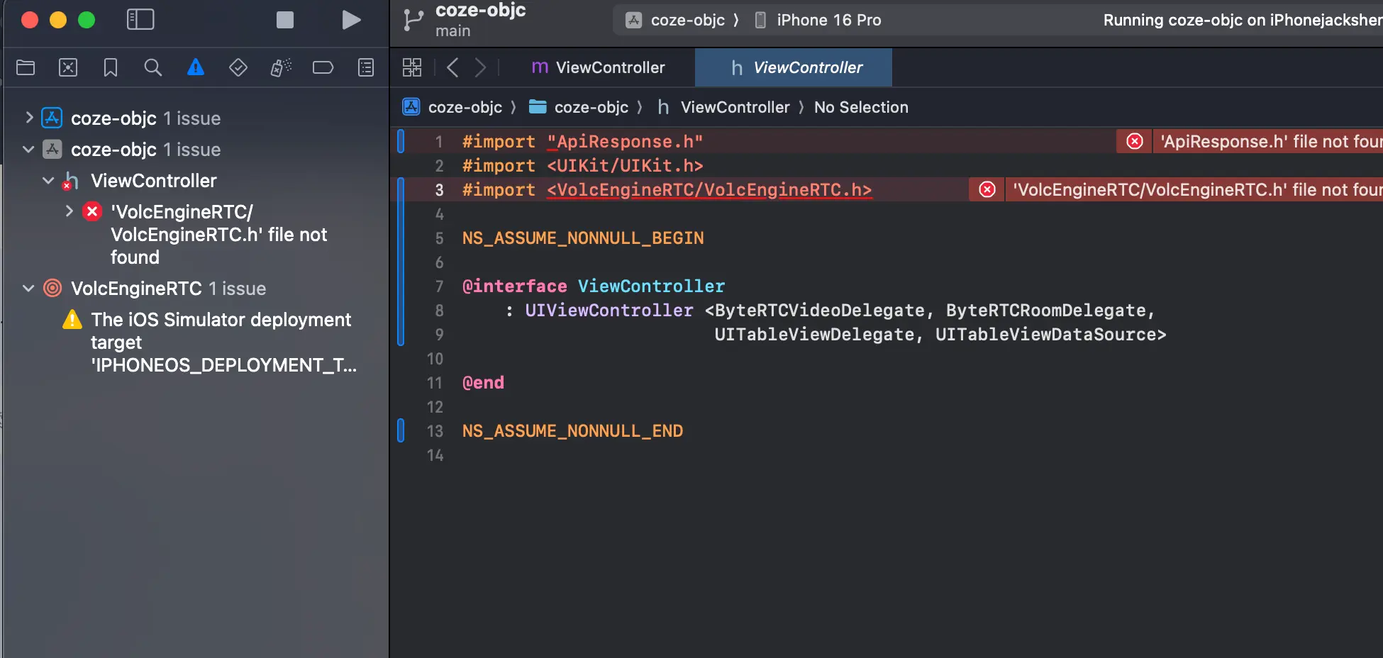Expand the coze-objc project issue group

pos(29,118)
